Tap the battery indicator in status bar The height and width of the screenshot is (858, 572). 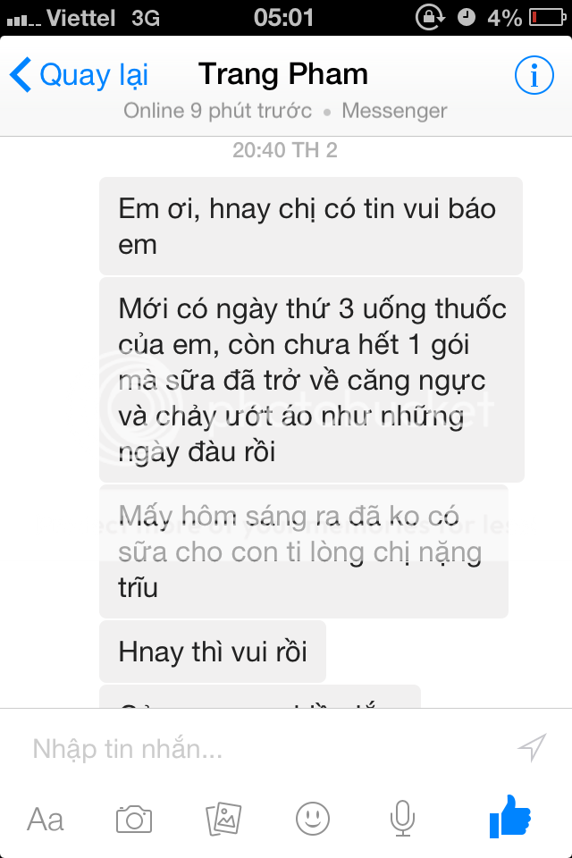(x=547, y=18)
